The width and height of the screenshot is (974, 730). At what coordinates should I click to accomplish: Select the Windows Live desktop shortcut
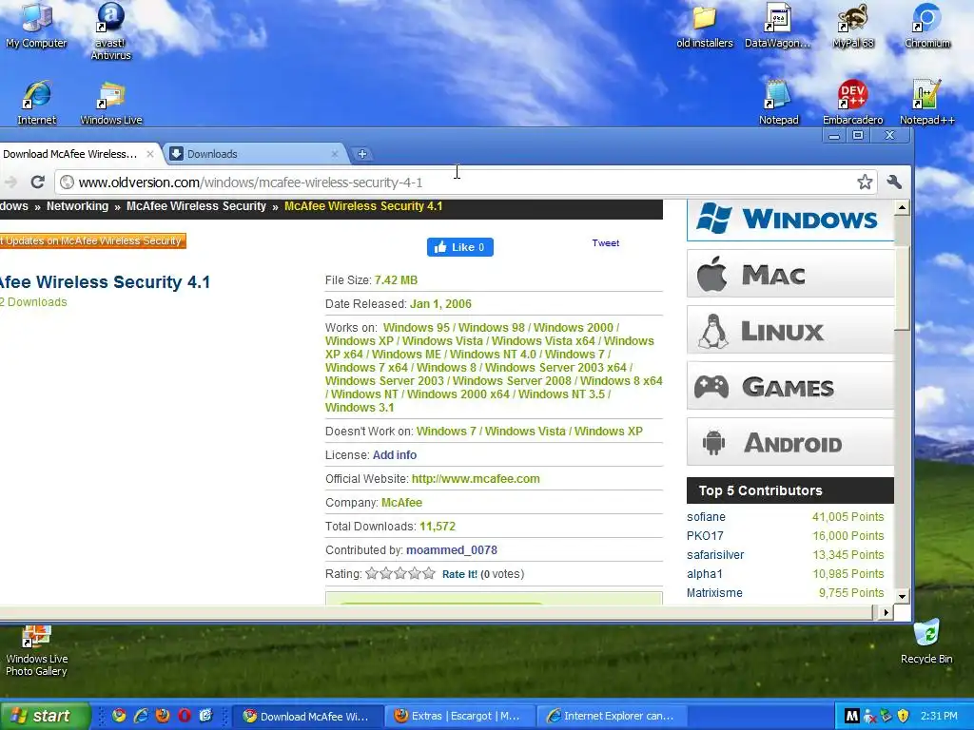(111, 103)
